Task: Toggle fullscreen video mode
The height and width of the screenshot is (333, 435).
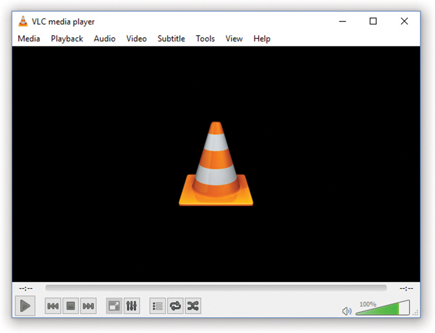Action: (x=114, y=306)
